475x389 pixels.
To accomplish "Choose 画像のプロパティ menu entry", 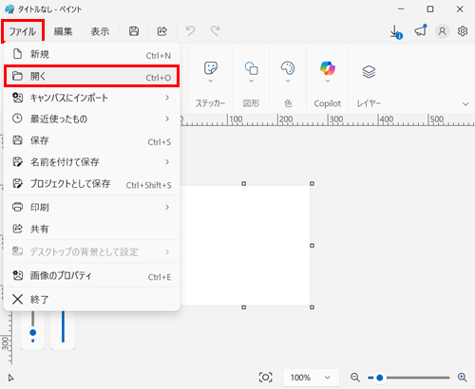I will (x=92, y=276).
